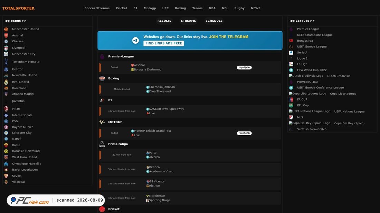Open the Cherneka Johnson vs Dina Thorslund match
Screen dimensions: 380x213
(190, 89)
